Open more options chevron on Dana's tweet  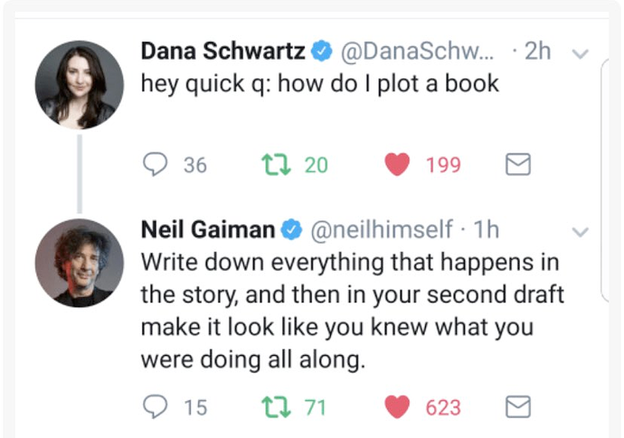[581, 54]
